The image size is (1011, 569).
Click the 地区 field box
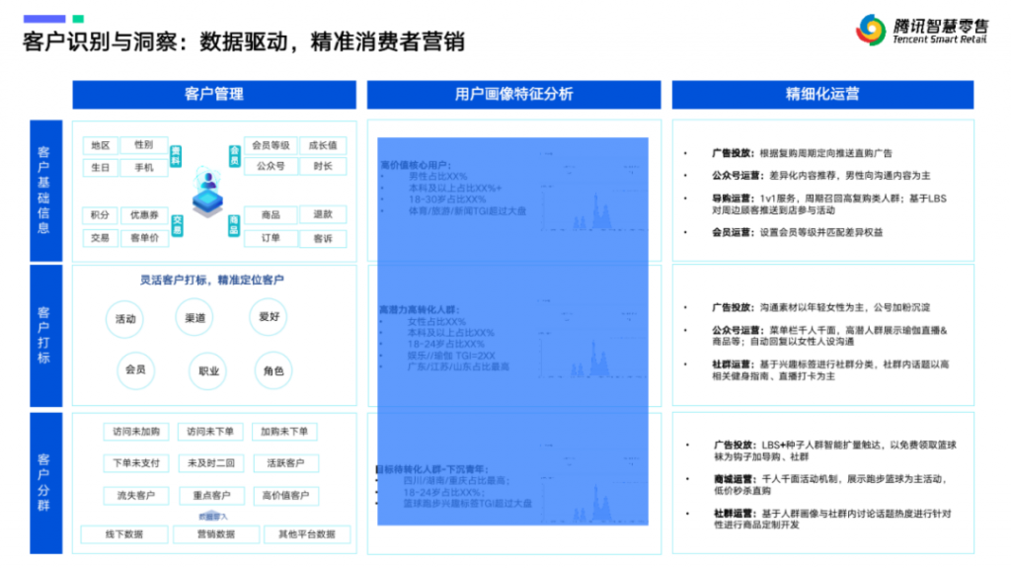pos(100,145)
